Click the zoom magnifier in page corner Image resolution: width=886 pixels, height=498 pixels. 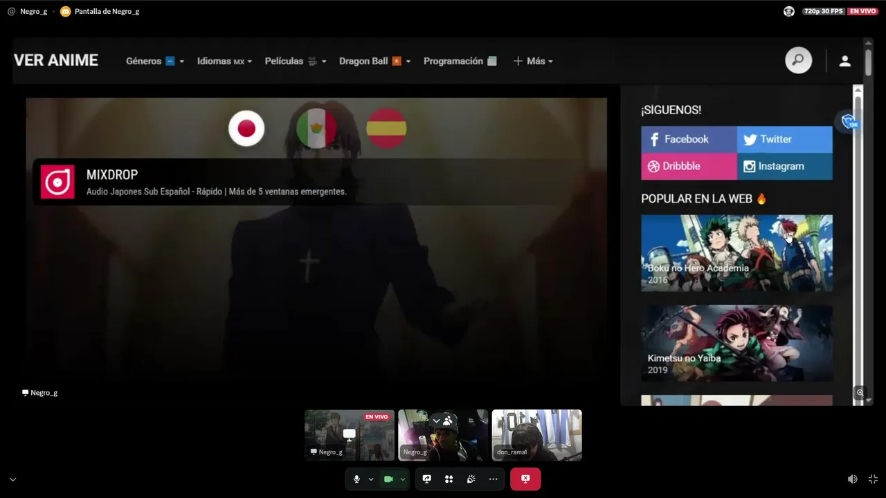pyautogui.click(x=860, y=392)
